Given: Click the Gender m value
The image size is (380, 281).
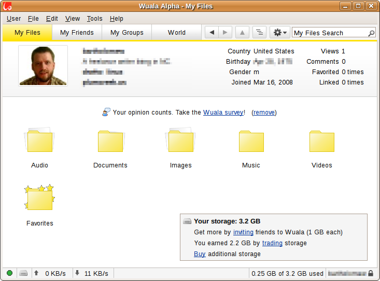Looking at the screenshot, I should tap(256, 72).
